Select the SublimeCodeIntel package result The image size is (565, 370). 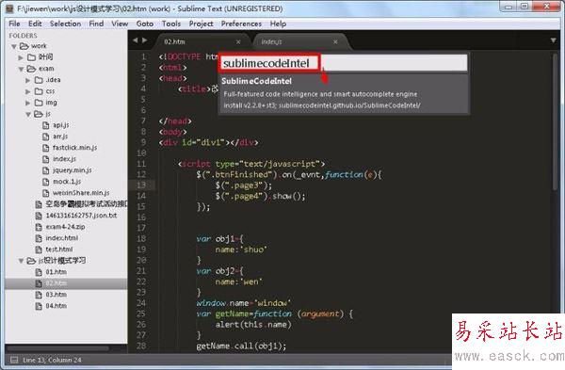[344, 93]
